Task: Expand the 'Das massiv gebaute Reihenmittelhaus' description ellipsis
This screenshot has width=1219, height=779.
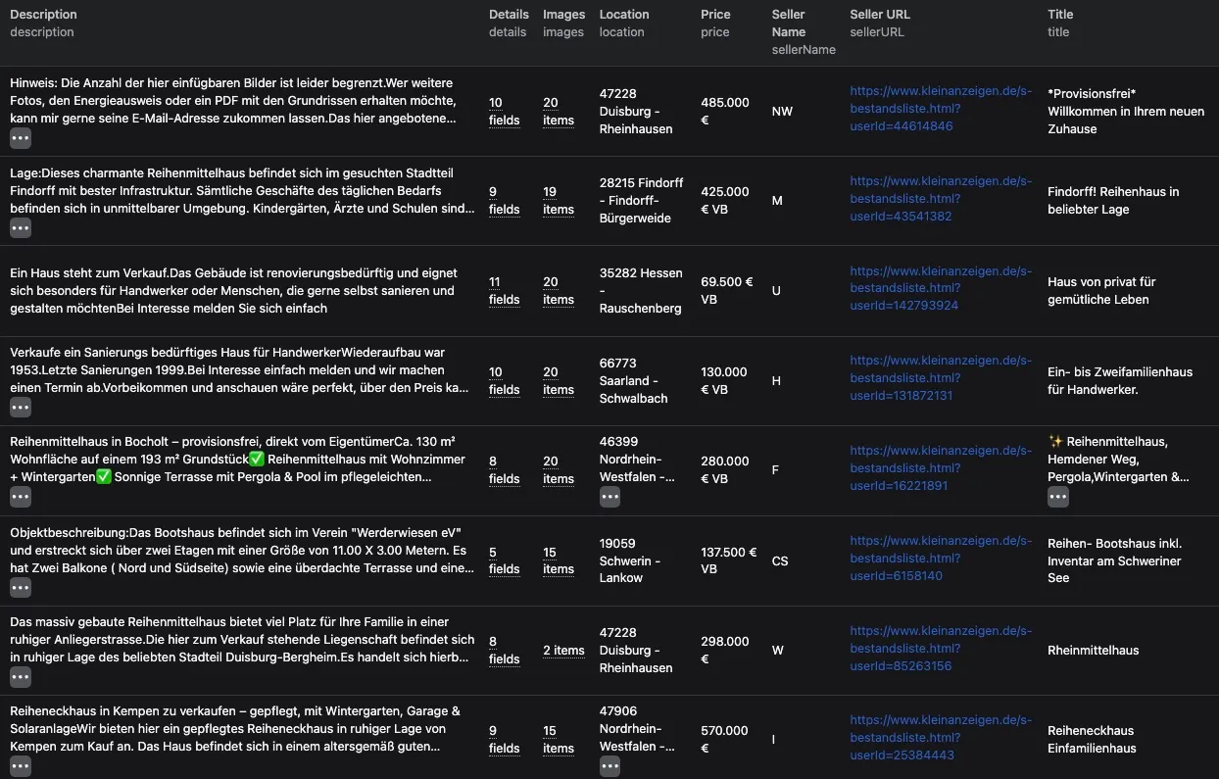Action: pos(21,677)
